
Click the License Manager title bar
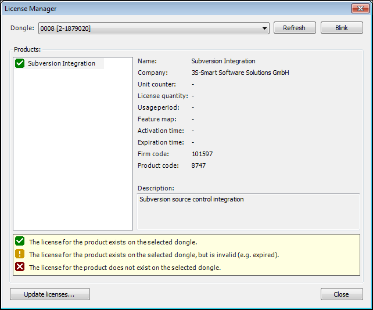[176, 9]
